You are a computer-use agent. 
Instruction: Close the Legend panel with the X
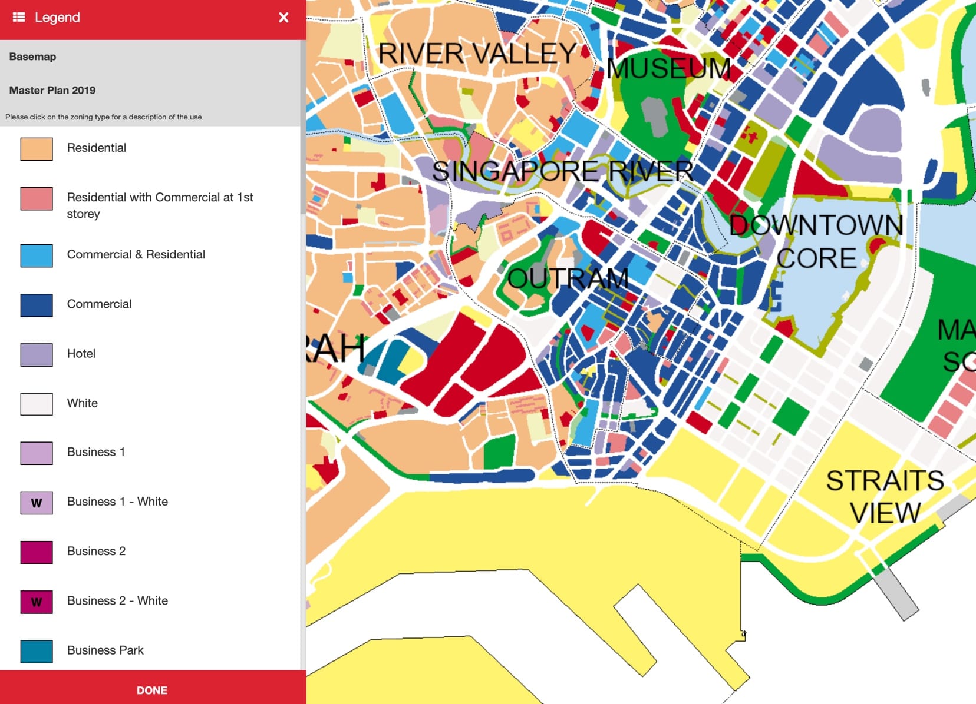coord(283,17)
